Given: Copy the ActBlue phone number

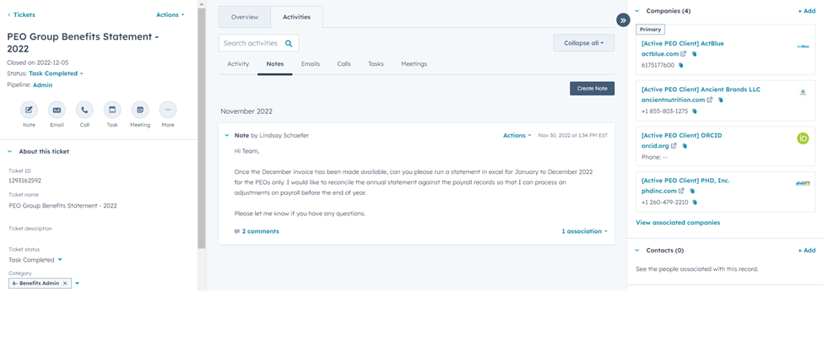Looking at the screenshot, I should pos(680,65).
